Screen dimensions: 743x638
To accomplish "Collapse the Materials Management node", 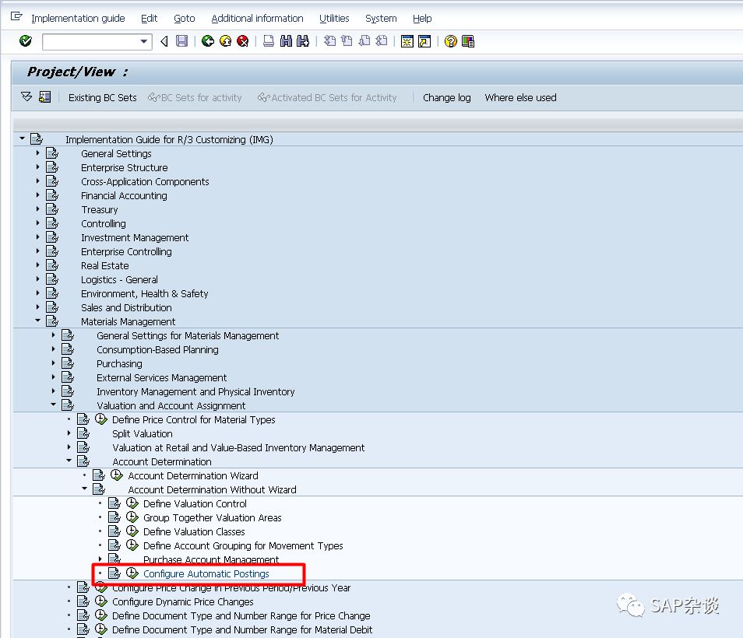I will pyautogui.click(x=38, y=321).
